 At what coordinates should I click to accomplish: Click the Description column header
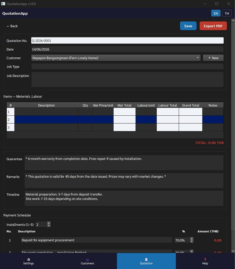pyautogui.click(x=46, y=105)
